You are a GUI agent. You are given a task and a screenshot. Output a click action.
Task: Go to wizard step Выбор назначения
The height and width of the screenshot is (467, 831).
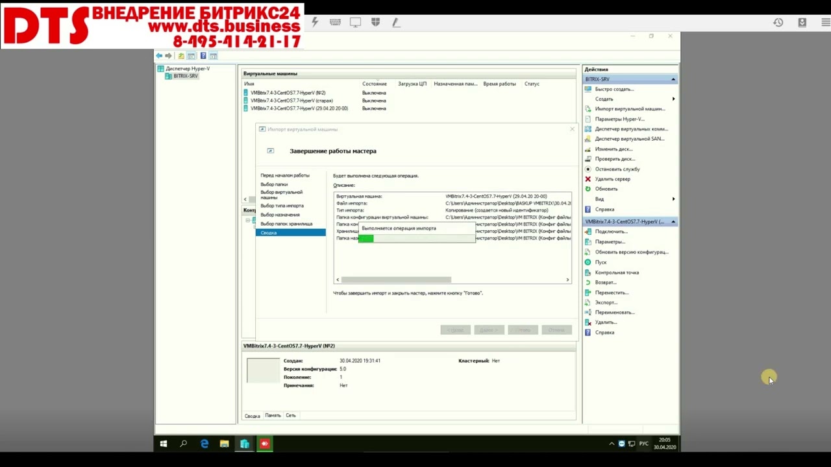click(280, 215)
